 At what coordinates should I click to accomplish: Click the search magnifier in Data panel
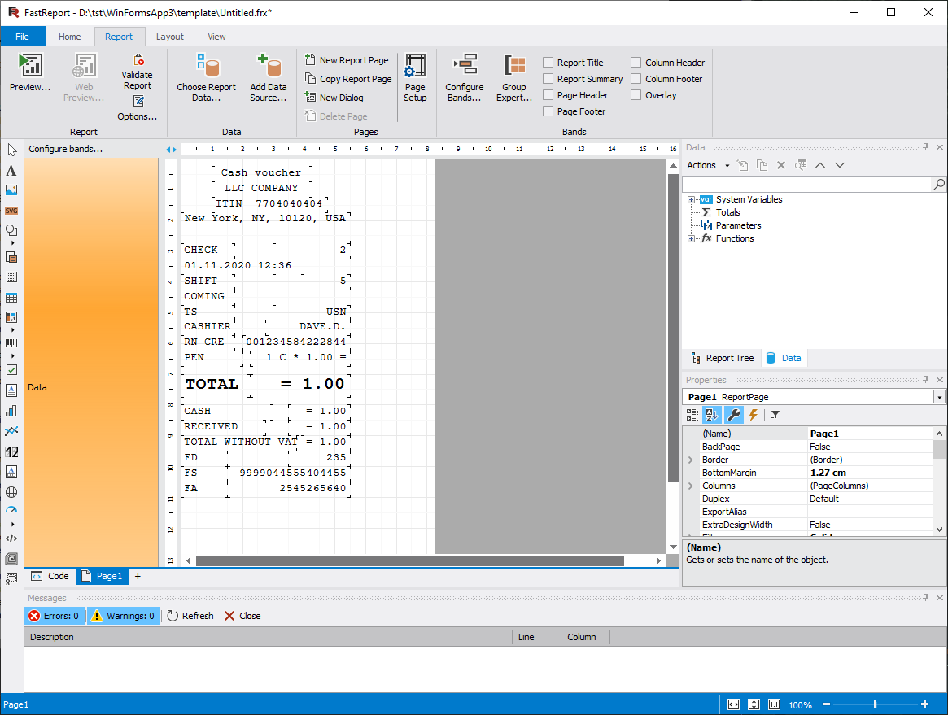tap(938, 185)
